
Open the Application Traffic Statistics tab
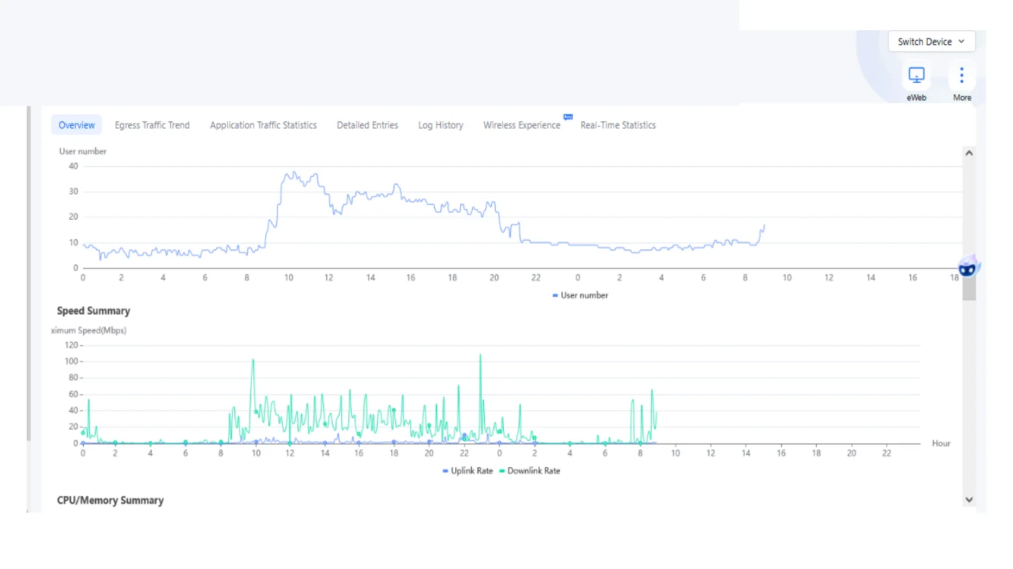coord(263,125)
